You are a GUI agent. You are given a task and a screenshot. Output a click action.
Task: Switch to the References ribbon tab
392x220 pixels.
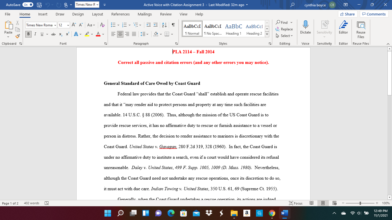click(121, 14)
